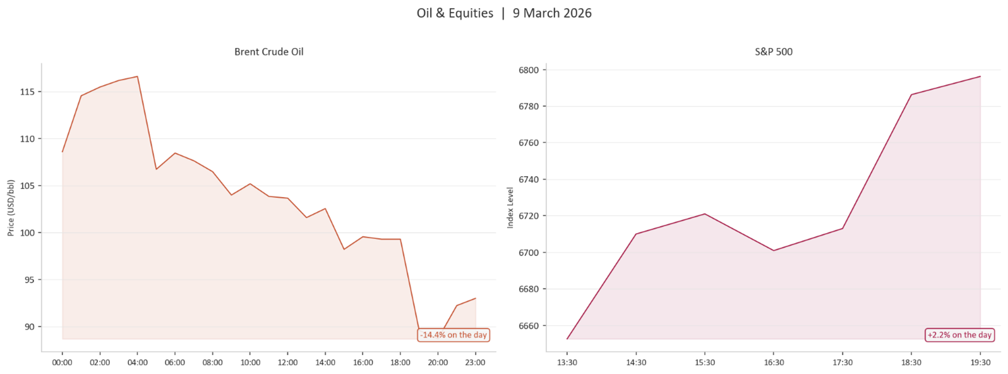The width and height of the screenshot is (1008, 374).
Task: Click the 04:00 tick on Brent axis
Action: point(137,363)
